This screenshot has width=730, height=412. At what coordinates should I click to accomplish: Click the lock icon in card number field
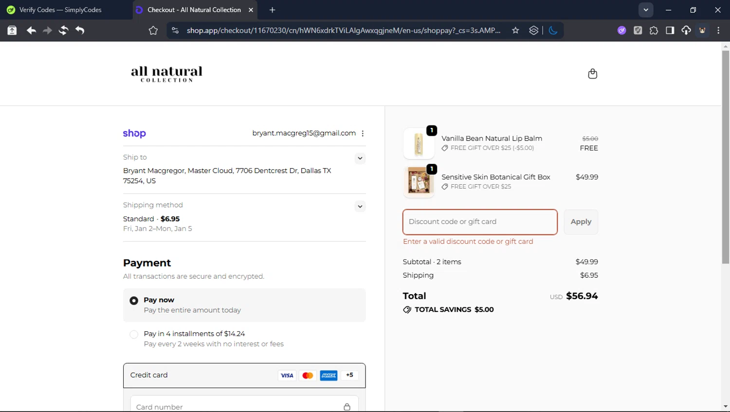pyautogui.click(x=347, y=407)
